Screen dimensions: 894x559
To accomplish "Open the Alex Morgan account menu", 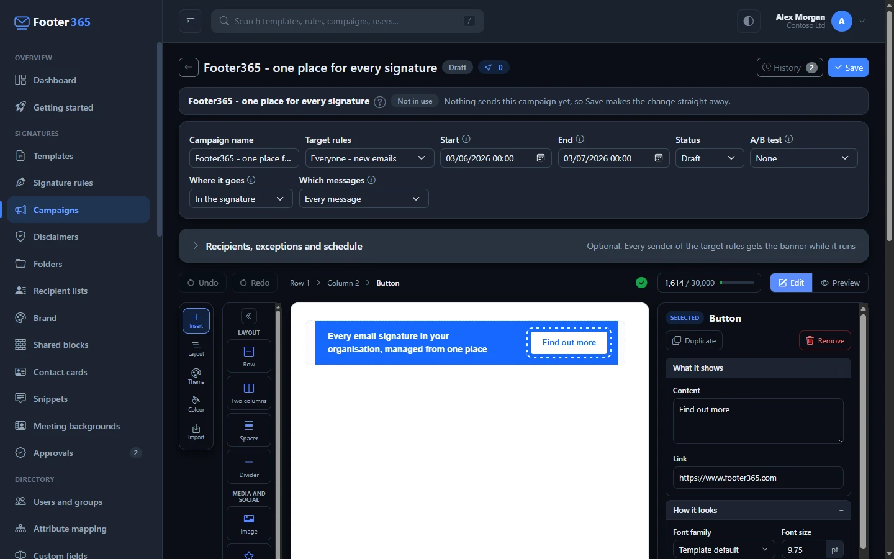I will [821, 21].
